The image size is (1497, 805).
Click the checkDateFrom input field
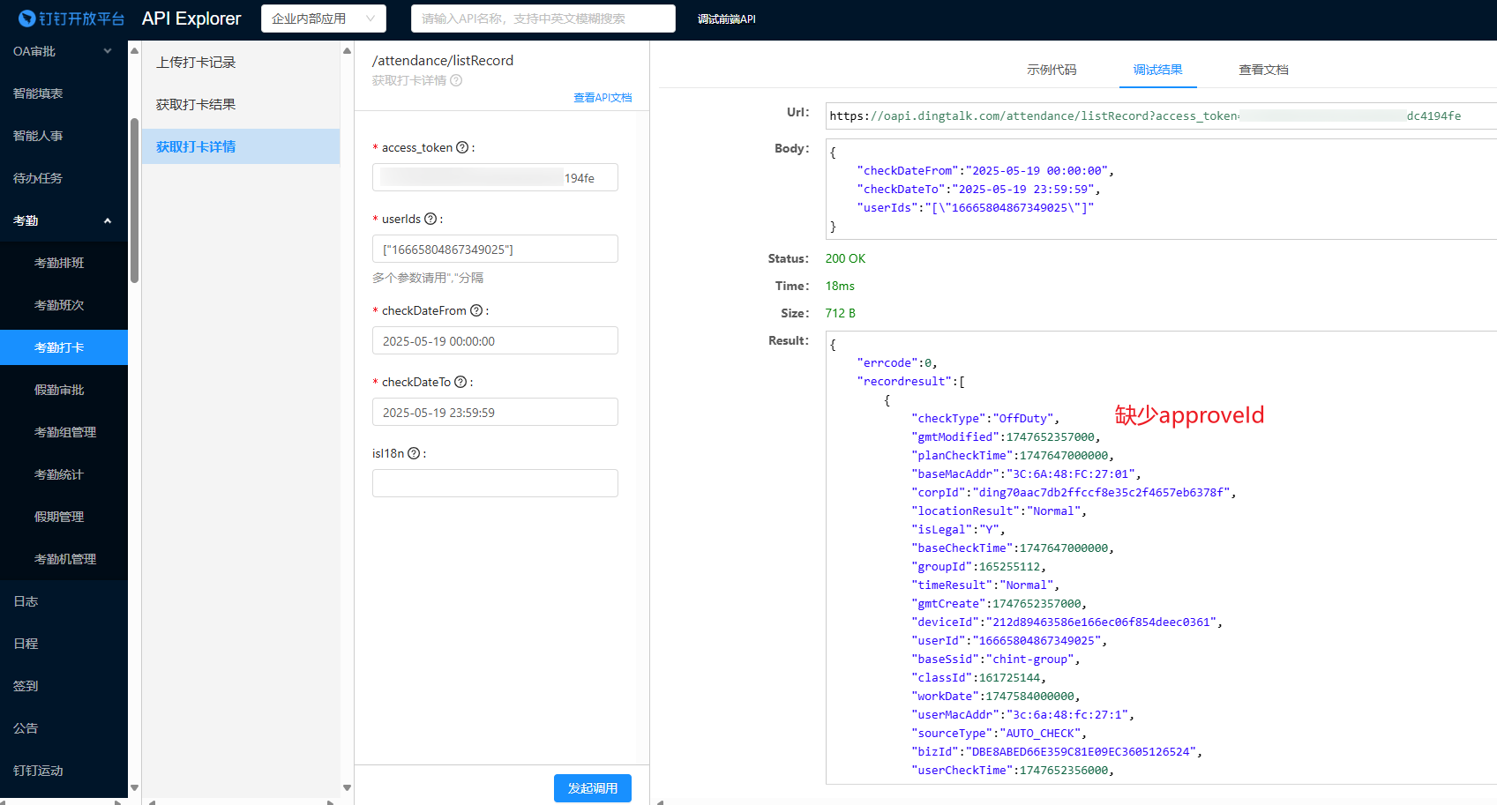[495, 340]
